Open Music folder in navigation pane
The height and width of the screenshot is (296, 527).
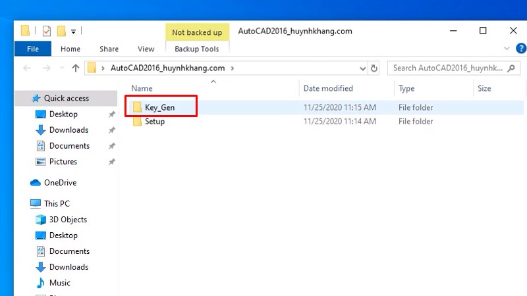[x=59, y=283]
